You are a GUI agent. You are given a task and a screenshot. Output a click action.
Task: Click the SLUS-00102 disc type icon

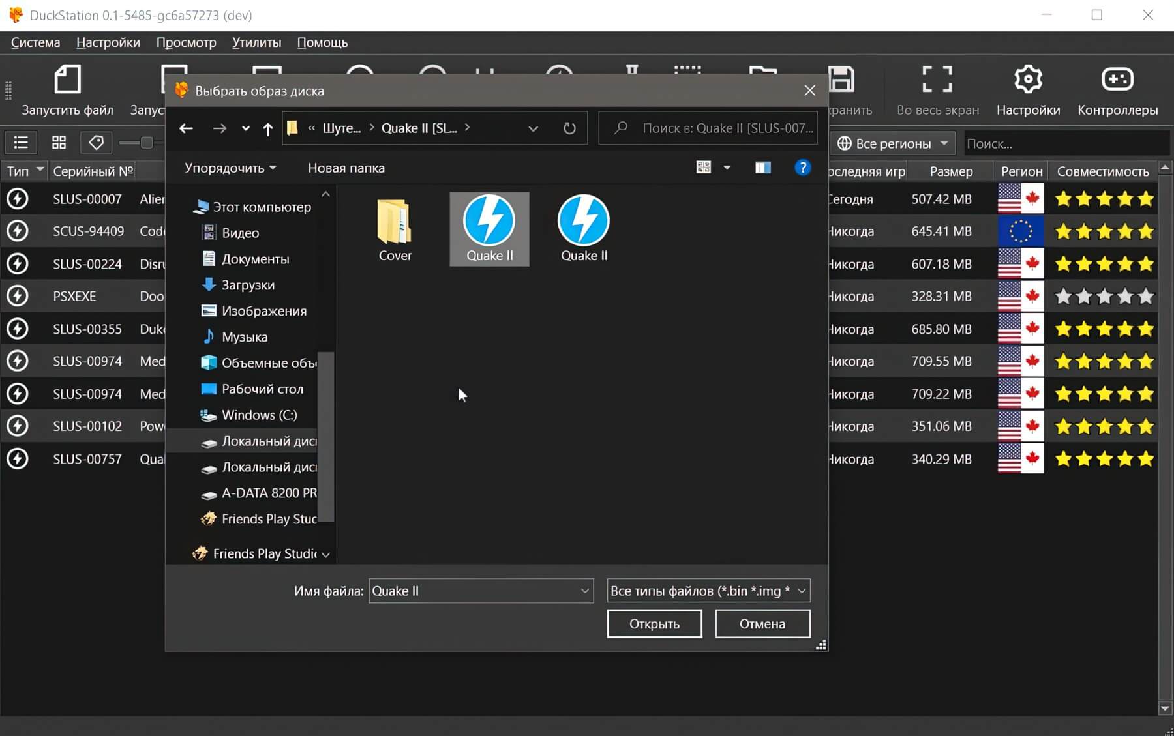(18, 426)
